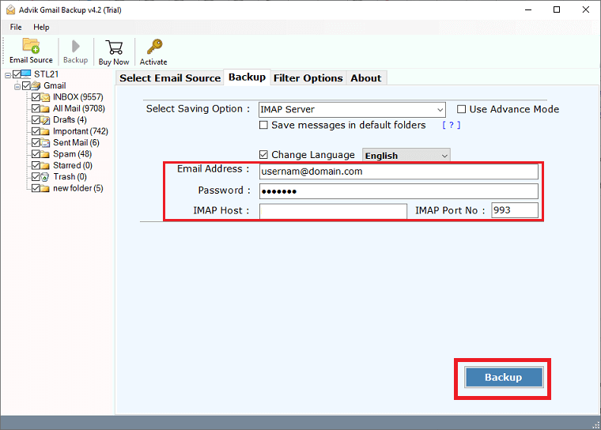Click the IMAP Host input field
The height and width of the screenshot is (430, 601).
point(333,211)
